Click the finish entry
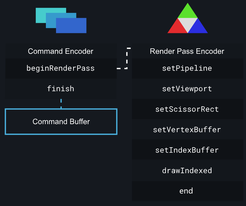246x206 pixels. (x=61, y=89)
